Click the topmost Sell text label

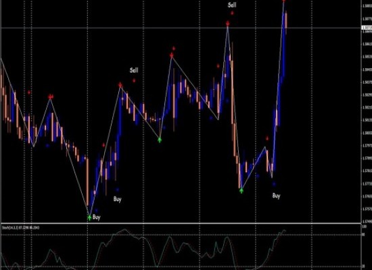[x=232, y=5]
